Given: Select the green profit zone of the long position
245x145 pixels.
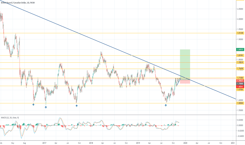Looking at the screenshot, I should 185,63.
